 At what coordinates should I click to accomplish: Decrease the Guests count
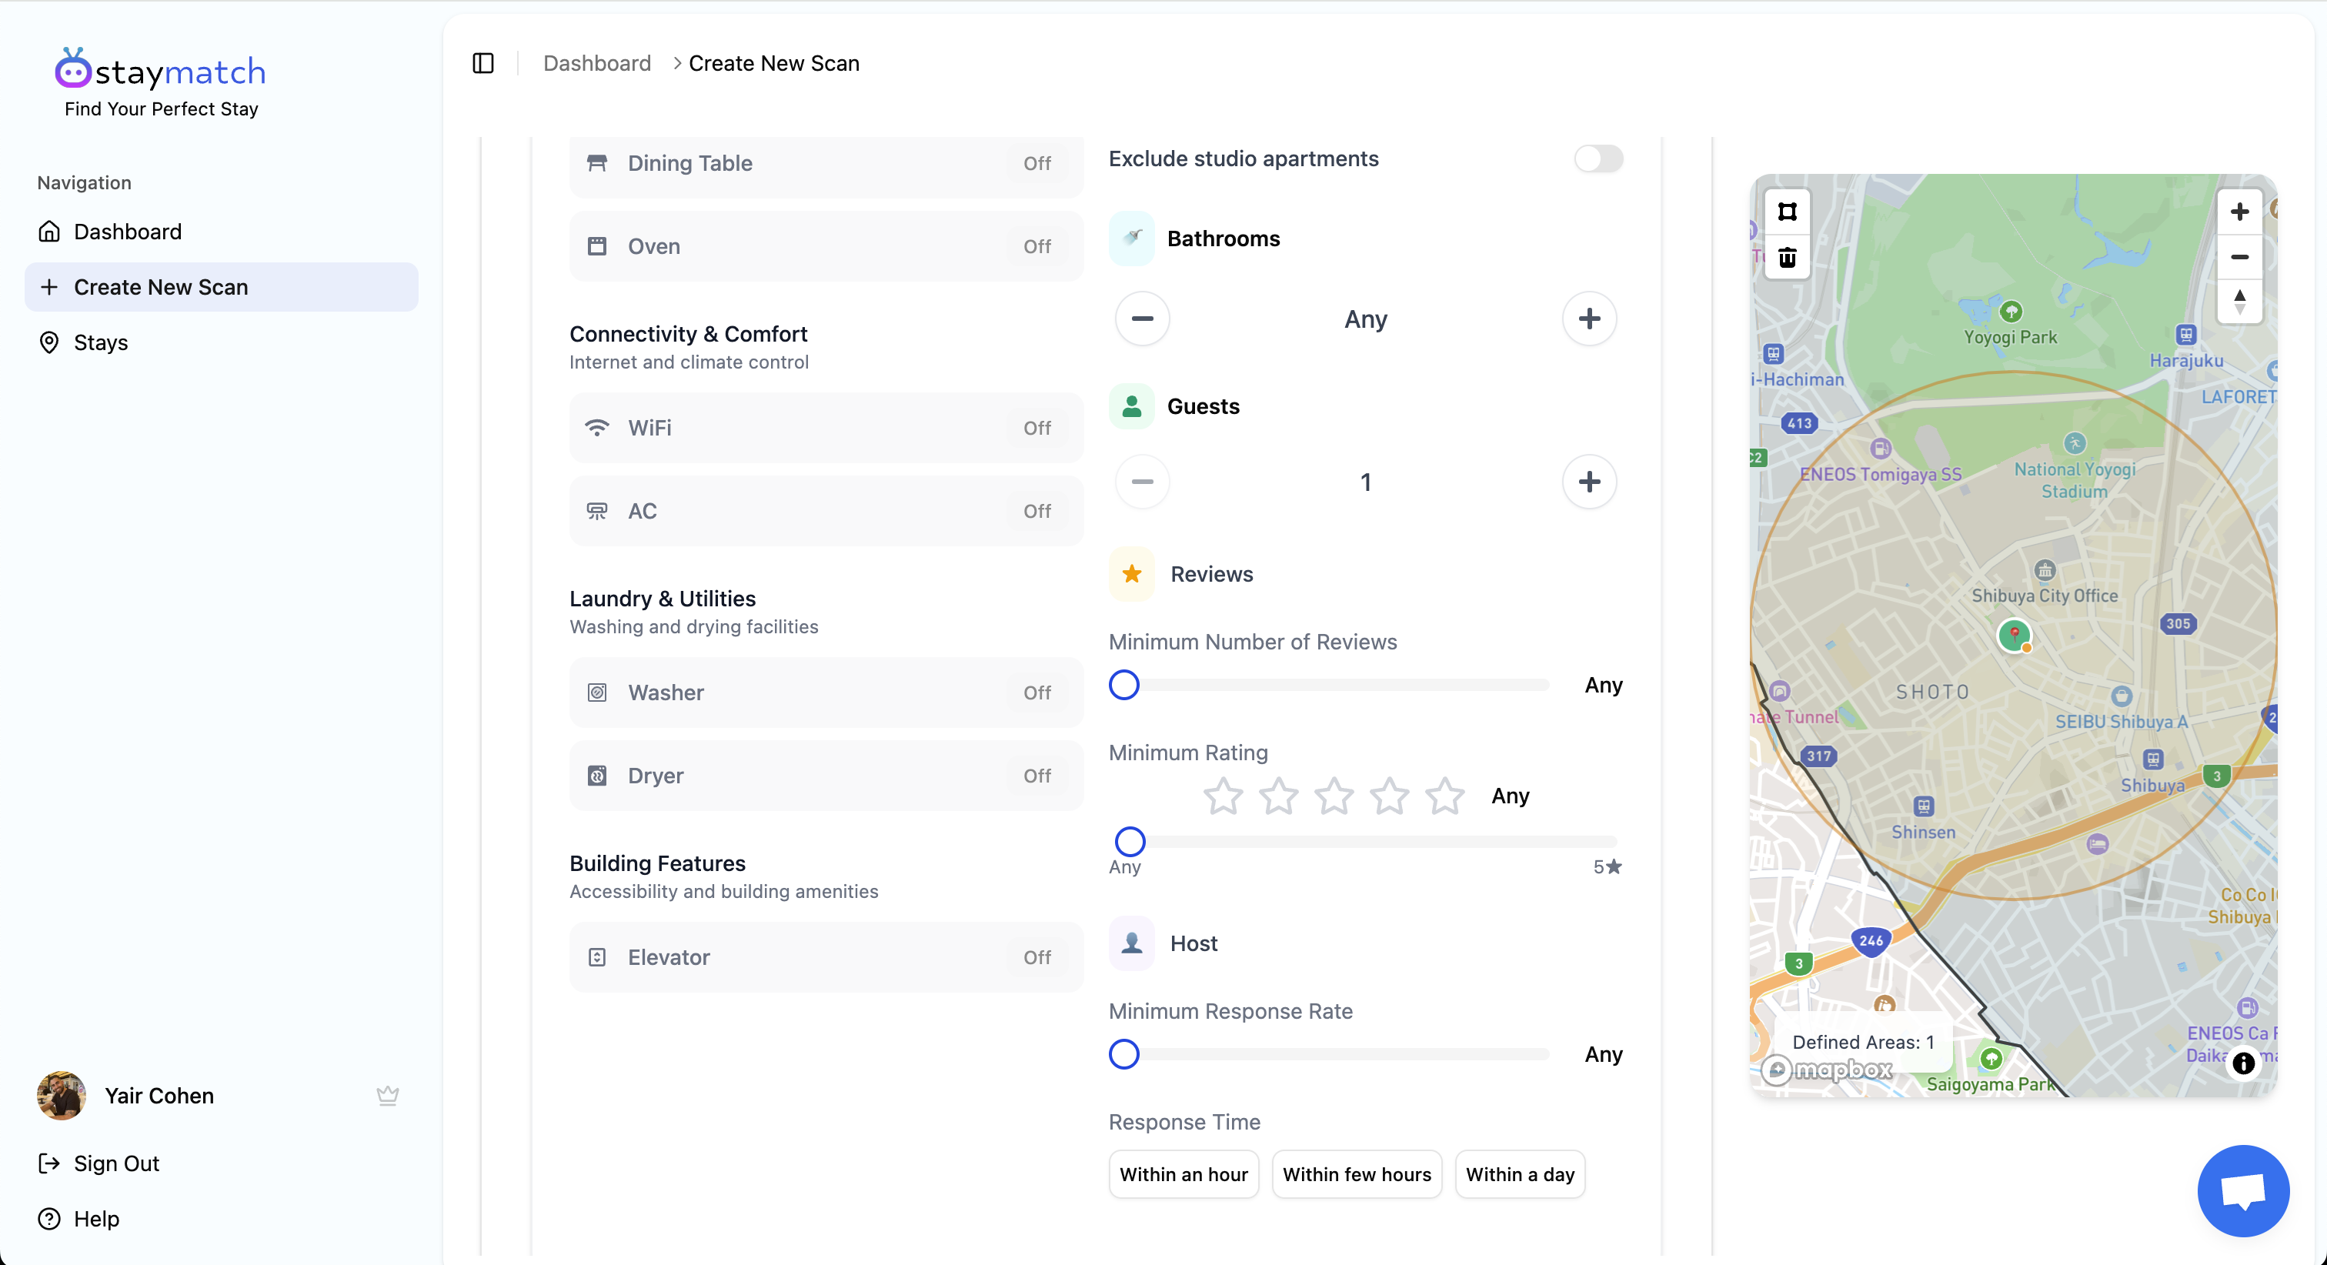point(1142,482)
